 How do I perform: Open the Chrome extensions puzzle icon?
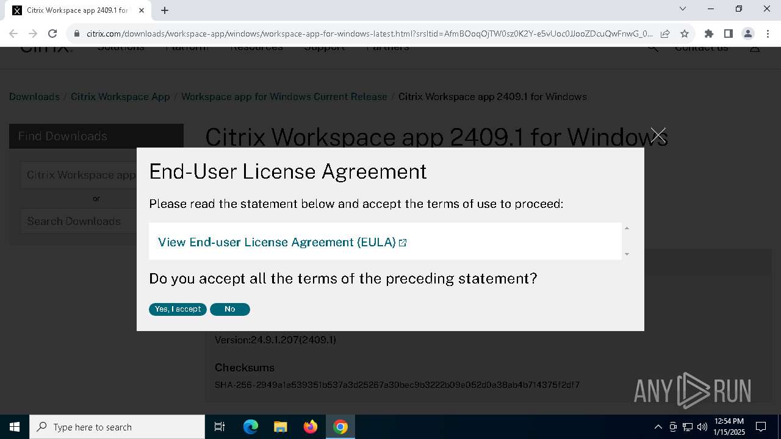click(x=709, y=34)
